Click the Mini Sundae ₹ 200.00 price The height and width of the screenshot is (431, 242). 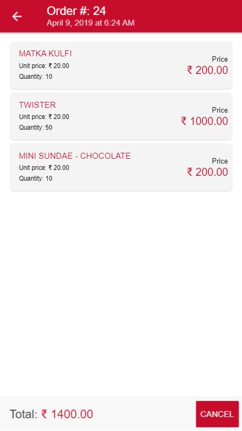click(207, 172)
